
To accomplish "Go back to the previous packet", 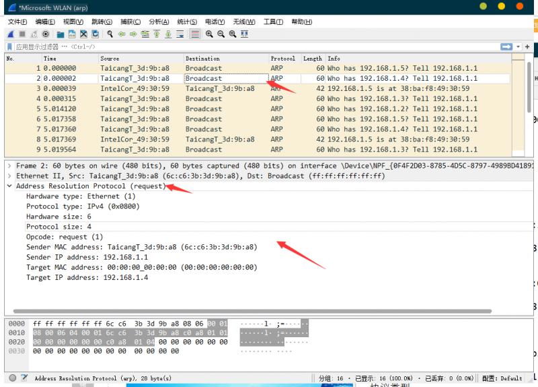I will coord(122,34).
